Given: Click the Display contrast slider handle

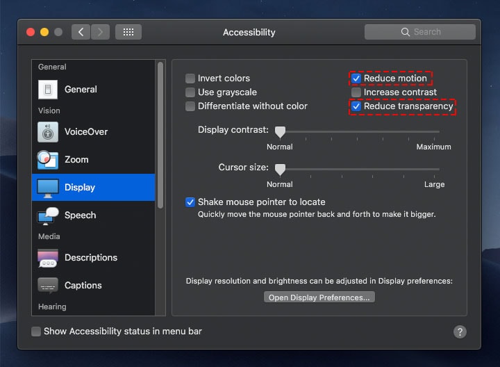Looking at the screenshot, I should click(280, 131).
